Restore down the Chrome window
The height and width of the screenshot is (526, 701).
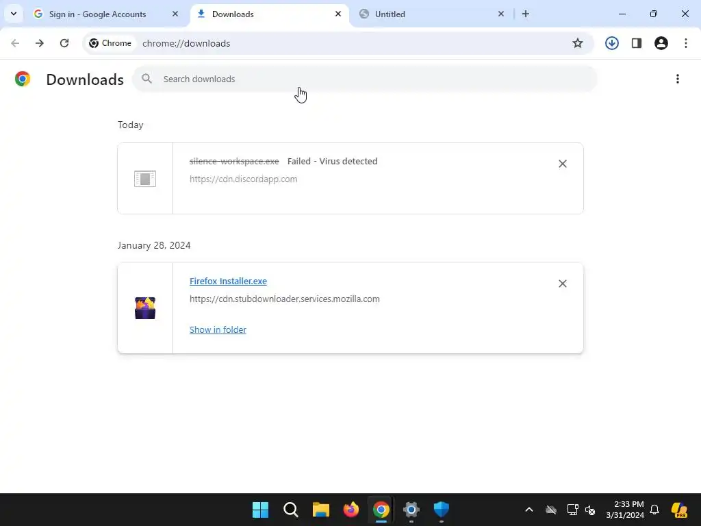(654, 14)
